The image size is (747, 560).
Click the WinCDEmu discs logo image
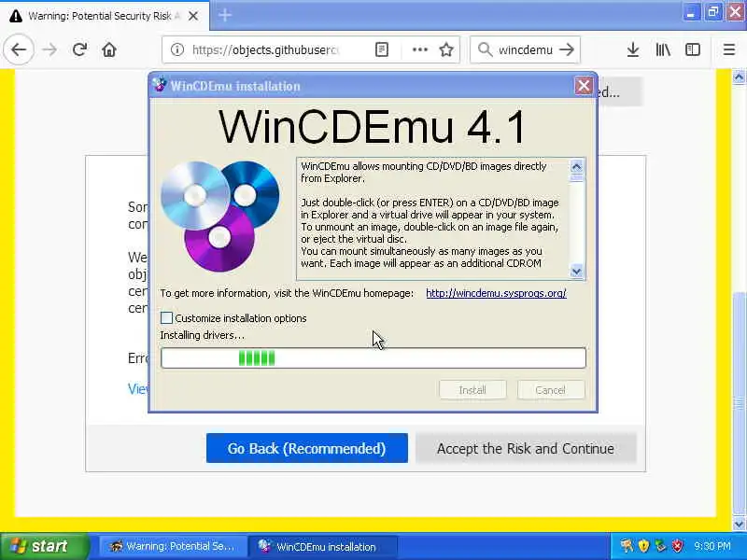(x=220, y=217)
